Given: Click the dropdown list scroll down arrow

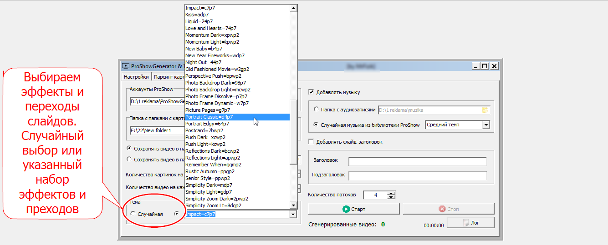Looking at the screenshot, I should (x=294, y=205).
